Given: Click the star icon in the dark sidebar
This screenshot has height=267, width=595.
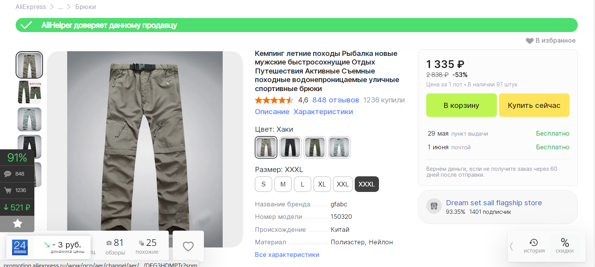Looking at the screenshot, I should tap(18, 224).
